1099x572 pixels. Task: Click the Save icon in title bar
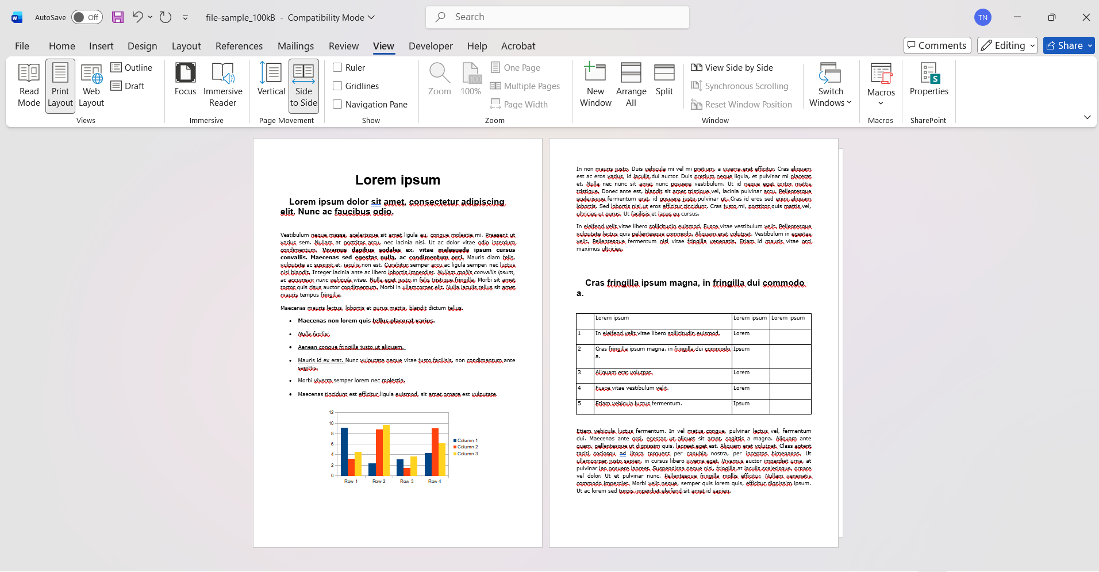(118, 17)
